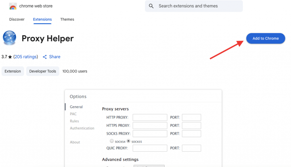Switch to the Themes tab

pyautogui.click(x=67, y=19)
